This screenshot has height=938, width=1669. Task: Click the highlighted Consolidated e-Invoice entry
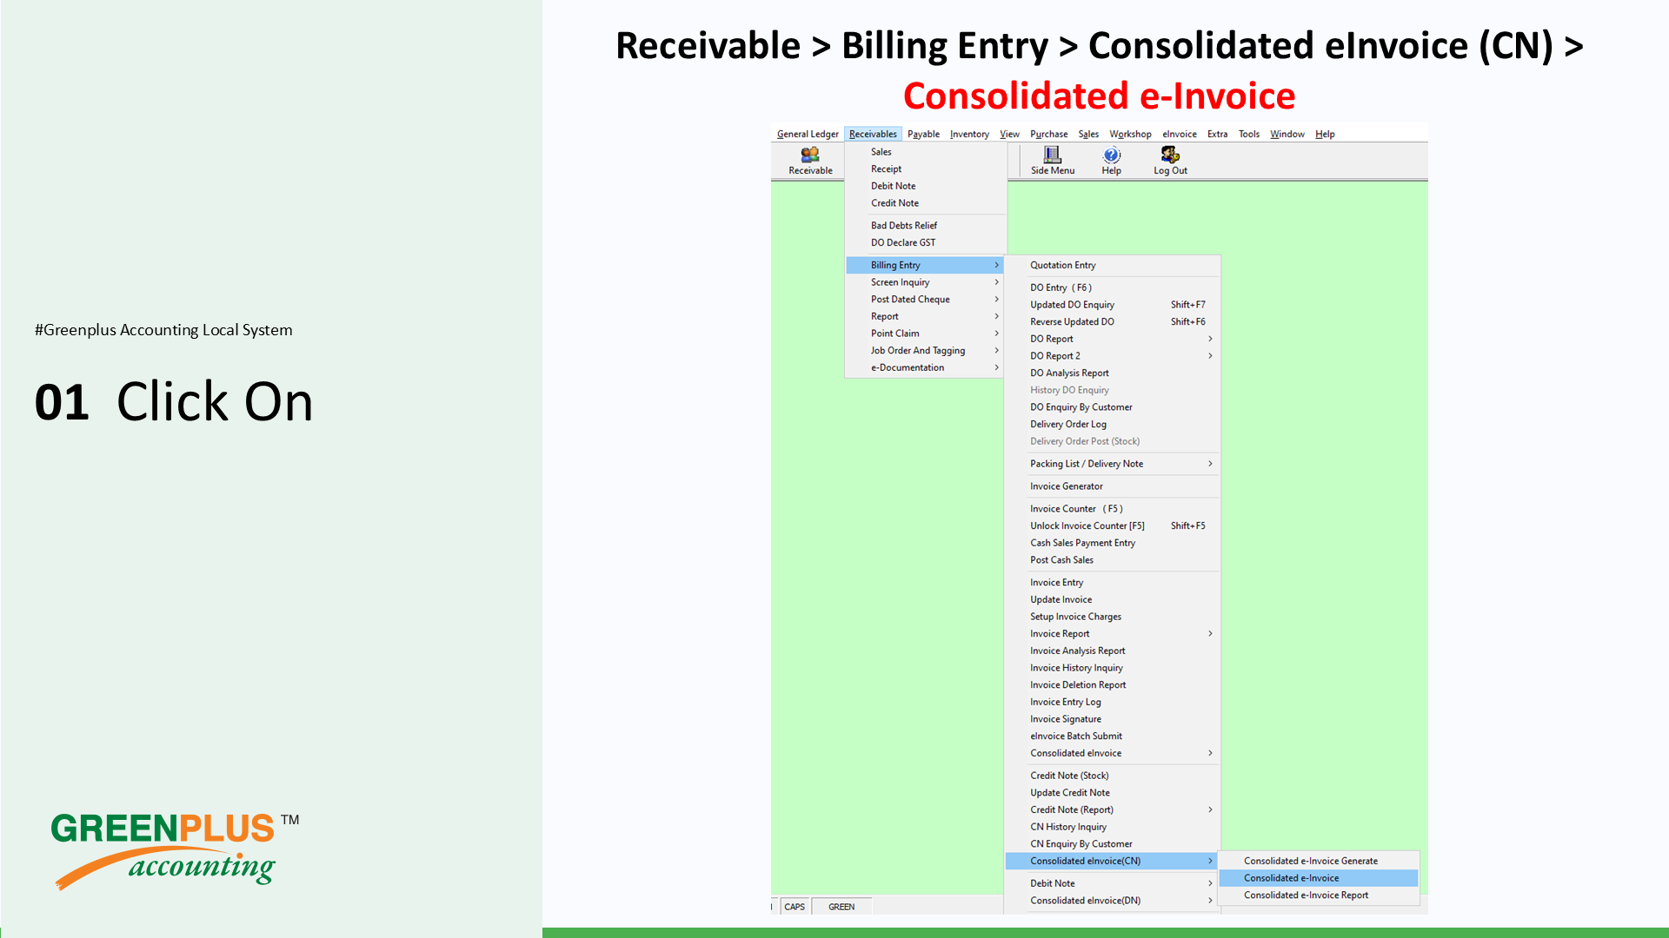1319,878
